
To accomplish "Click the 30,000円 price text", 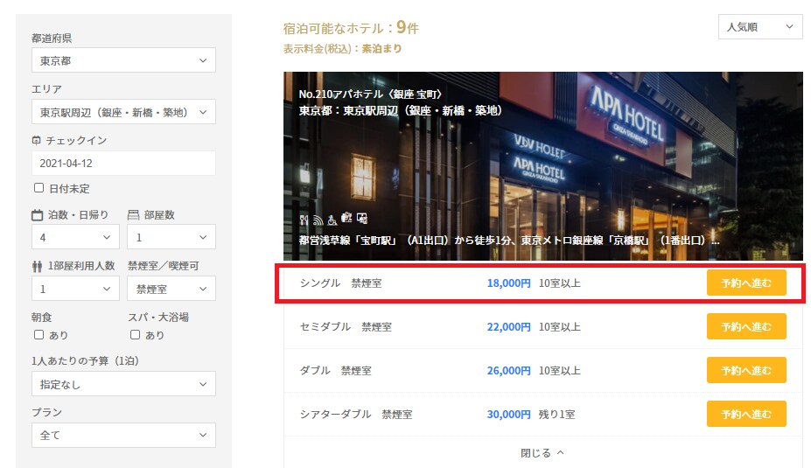I will click(508, 415).
